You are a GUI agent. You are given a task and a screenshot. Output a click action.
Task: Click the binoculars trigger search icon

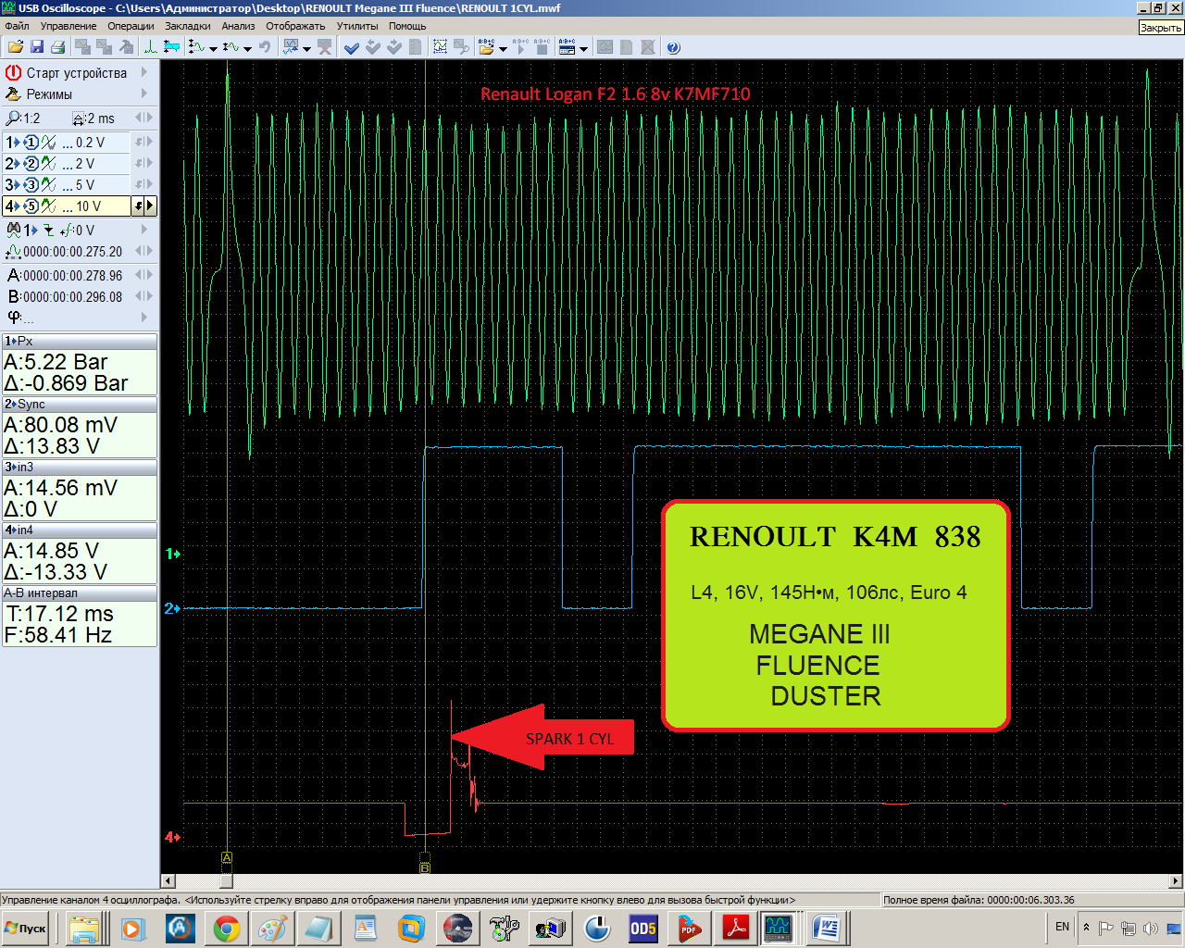coord(13,230)
